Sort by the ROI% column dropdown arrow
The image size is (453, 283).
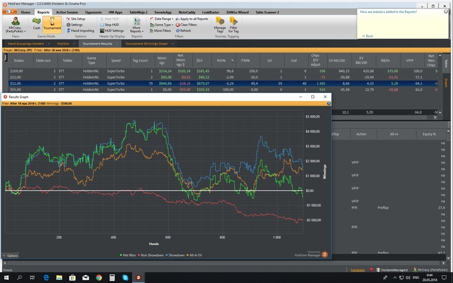[232, 61]
